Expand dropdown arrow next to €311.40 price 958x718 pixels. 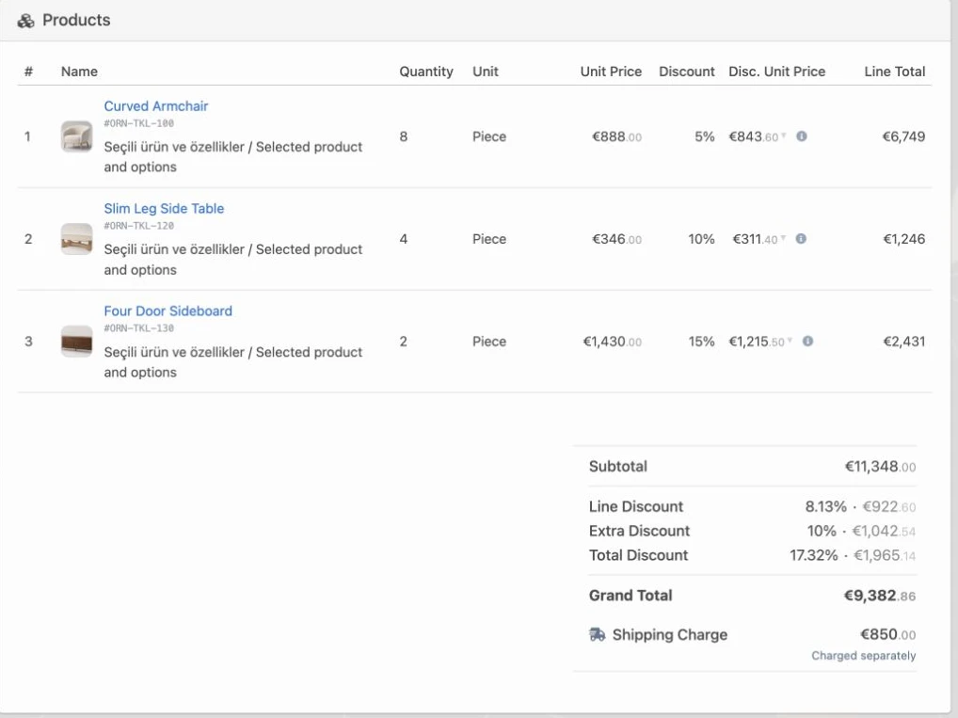click(x=783, y=238)
